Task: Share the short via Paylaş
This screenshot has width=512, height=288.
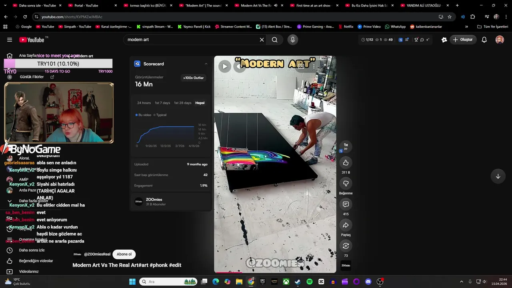Action: (x=346, y=225)
